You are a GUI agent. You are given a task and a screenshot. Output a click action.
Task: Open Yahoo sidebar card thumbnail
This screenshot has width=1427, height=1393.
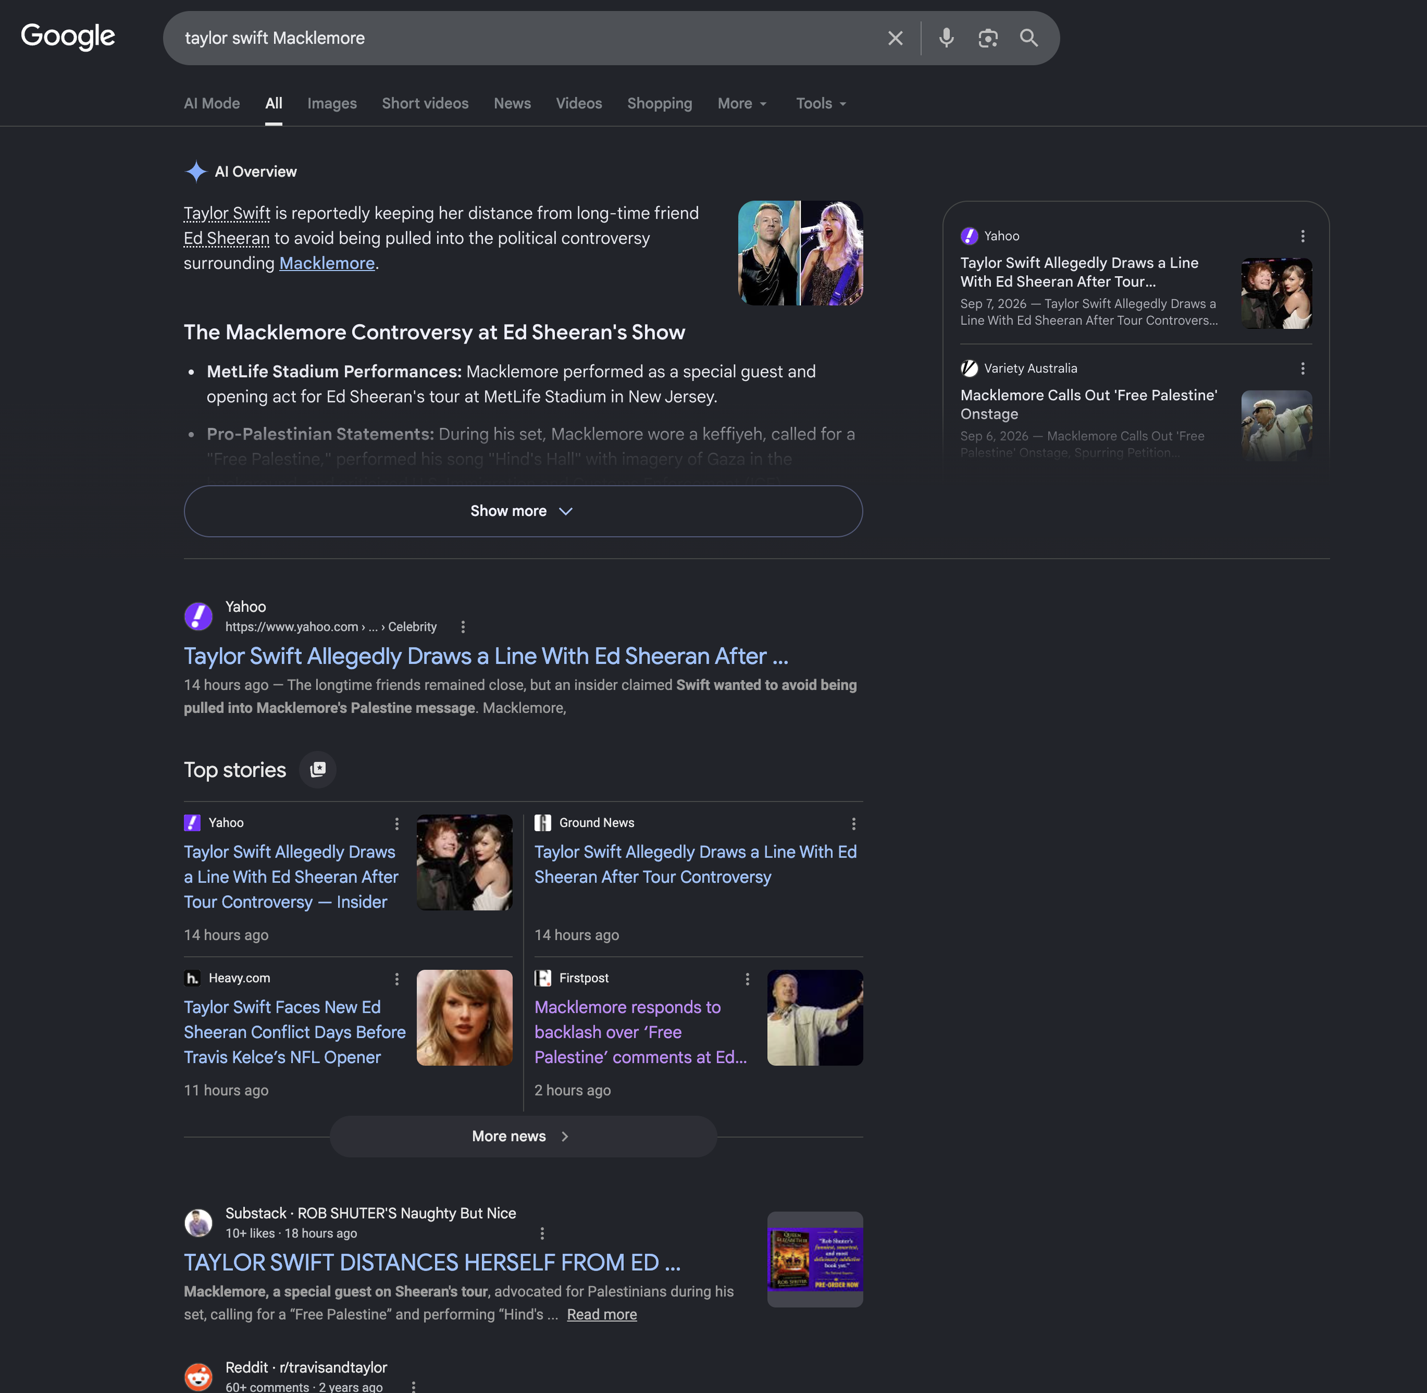pos(1276,293)
